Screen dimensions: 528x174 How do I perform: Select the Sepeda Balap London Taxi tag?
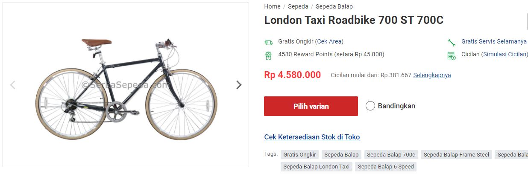click(x=316, y=166)
